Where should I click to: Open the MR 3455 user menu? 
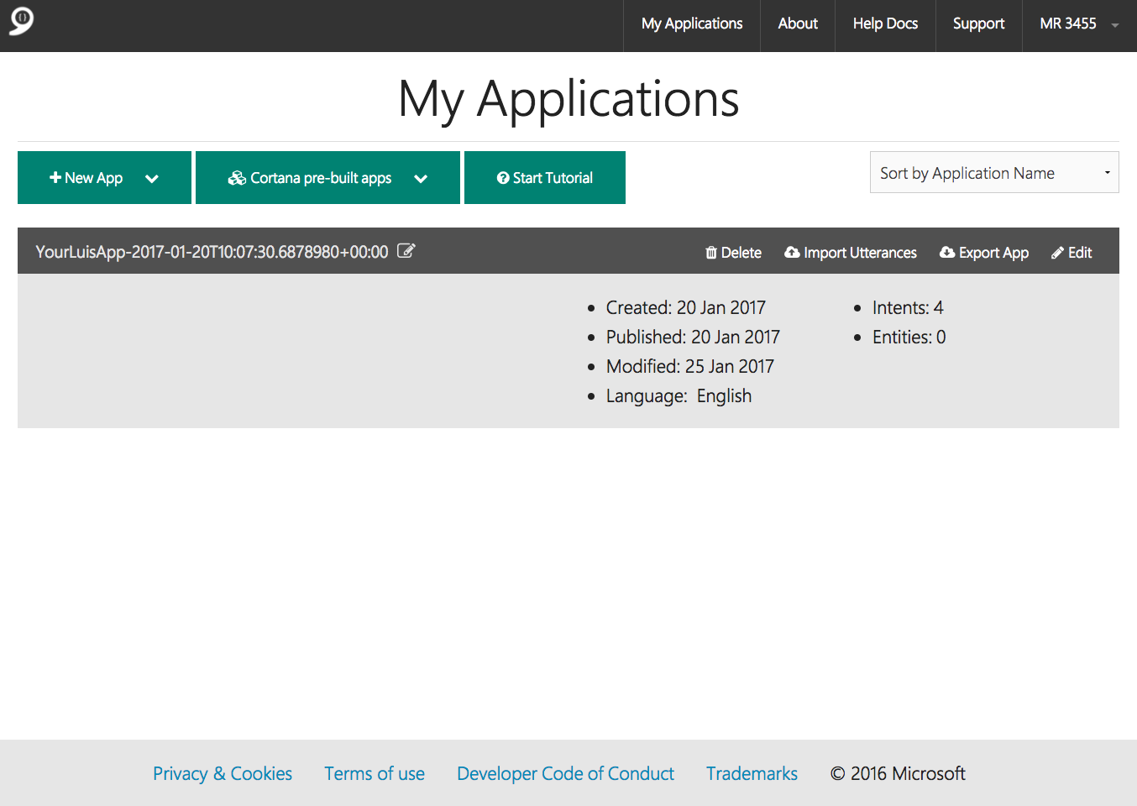[x=1078, y=24]
